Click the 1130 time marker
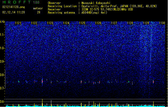168x107 pixels. (x=162, y=23)
